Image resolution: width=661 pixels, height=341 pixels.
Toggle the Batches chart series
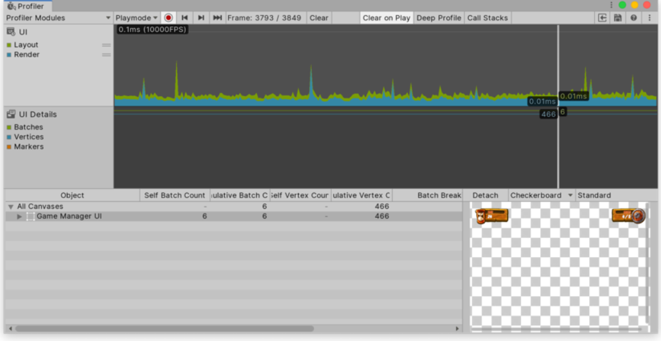(9, 127)
